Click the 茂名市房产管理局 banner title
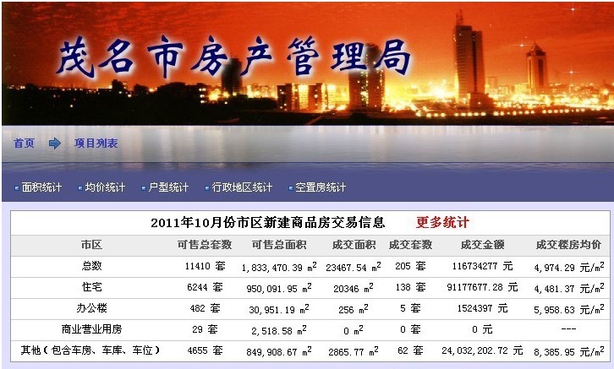614x369 pixels. tap(233, 57)
